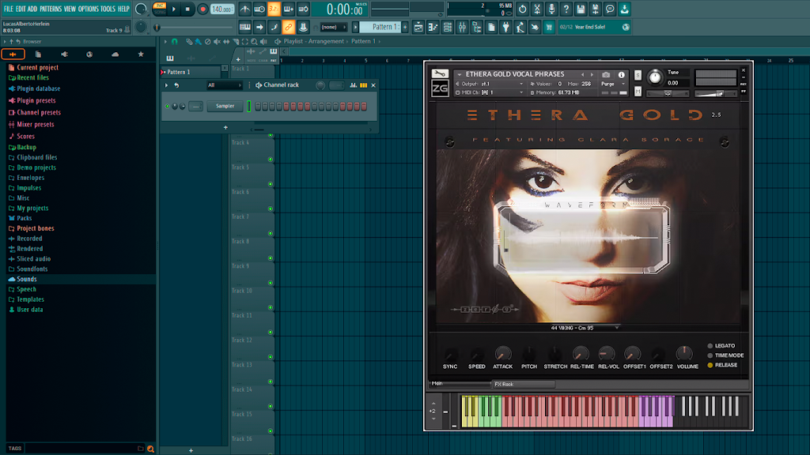Viewport: 810px width, 455px height.
Task: Stop playback with the stop button
Action: tap(187, 9)
